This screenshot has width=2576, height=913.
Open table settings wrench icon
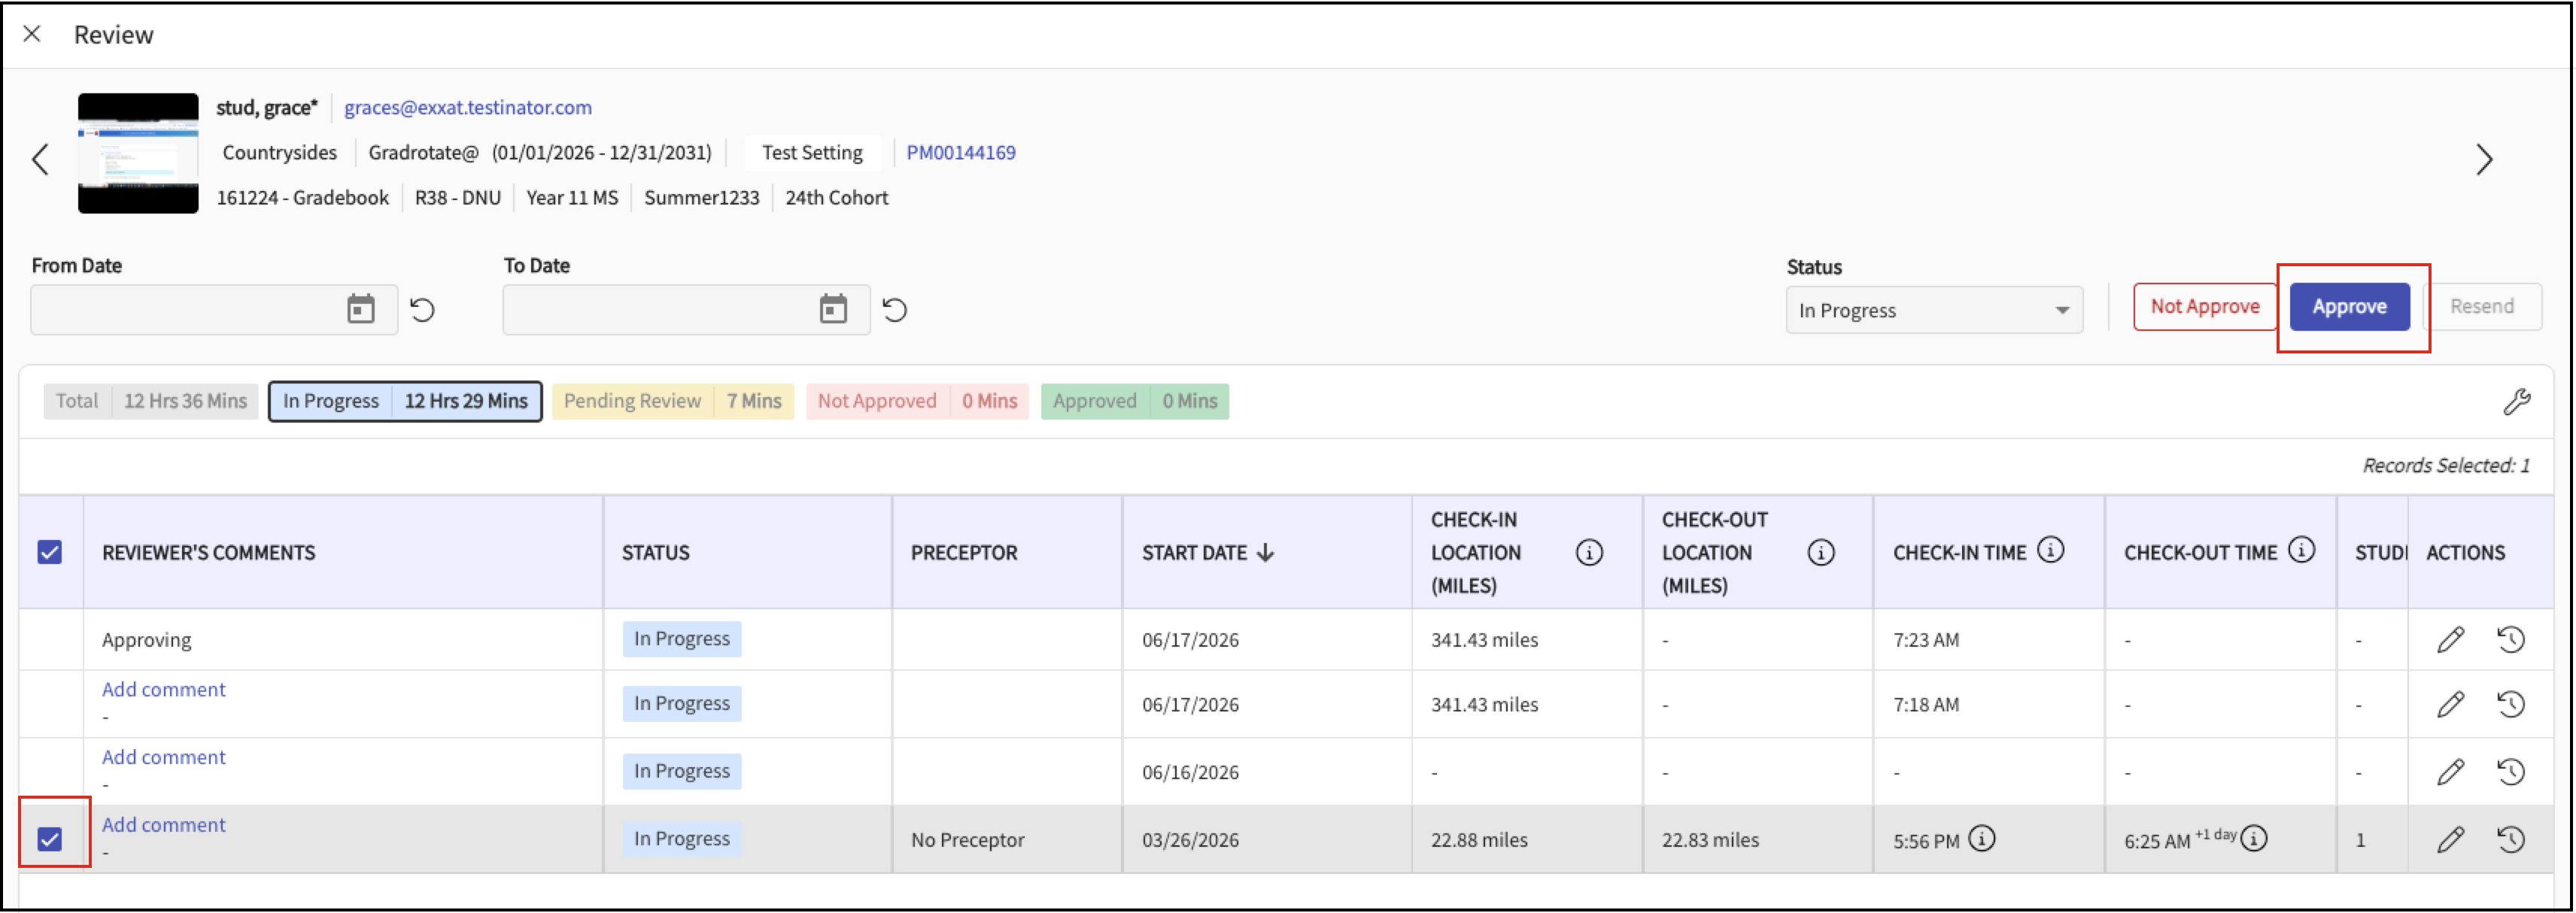point(2516,401)
